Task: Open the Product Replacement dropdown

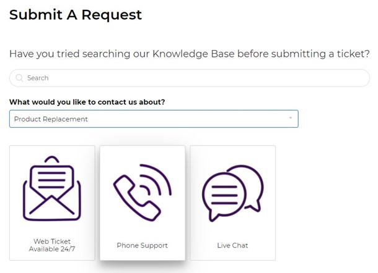Action: pyautogui.click(x=154, y=119)
